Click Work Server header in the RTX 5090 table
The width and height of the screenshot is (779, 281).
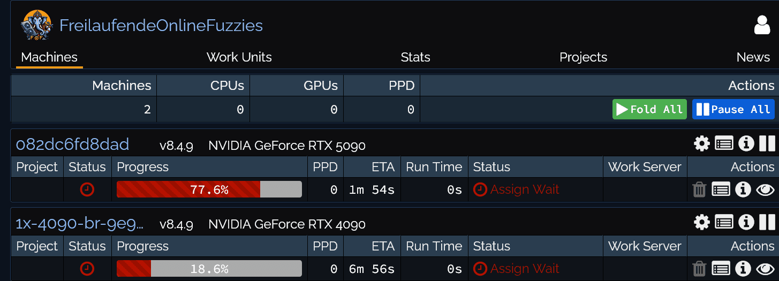point(645,167)
